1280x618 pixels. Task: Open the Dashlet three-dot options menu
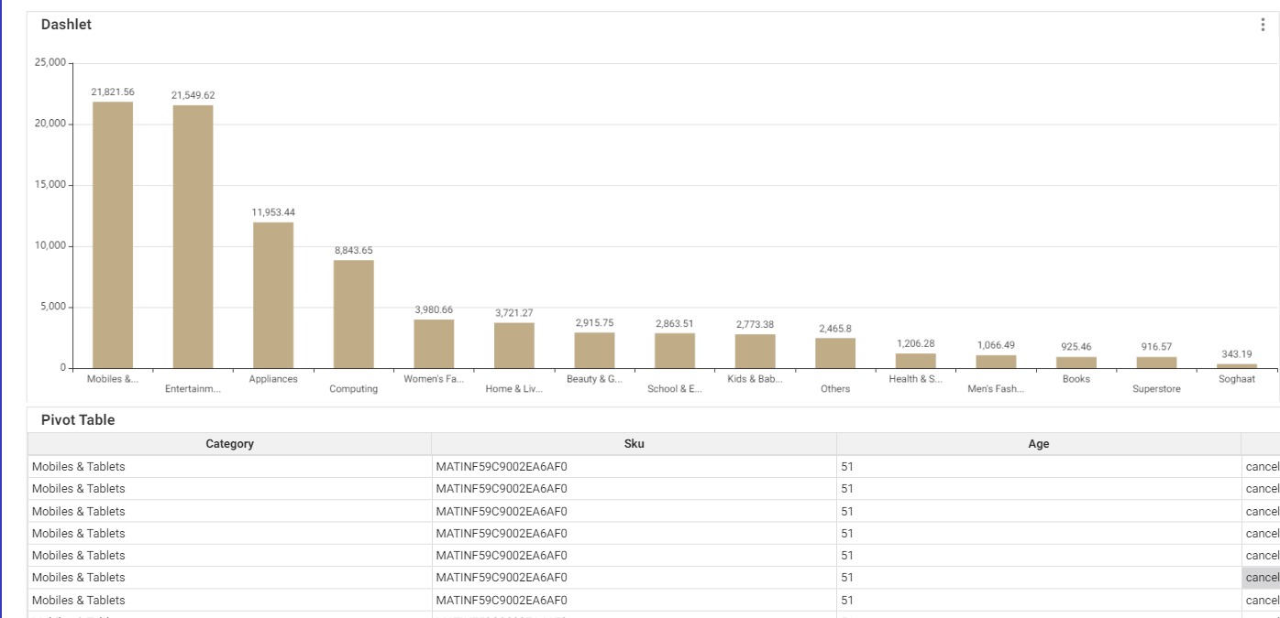coord(1263,25)
